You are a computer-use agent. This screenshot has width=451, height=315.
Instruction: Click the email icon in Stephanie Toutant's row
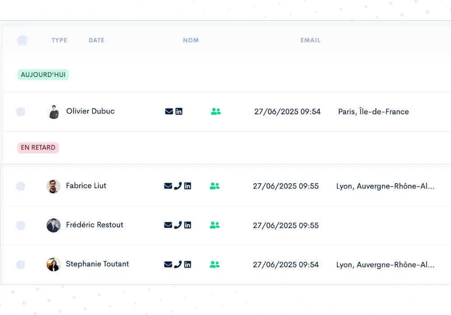click(x=168, y=265)
